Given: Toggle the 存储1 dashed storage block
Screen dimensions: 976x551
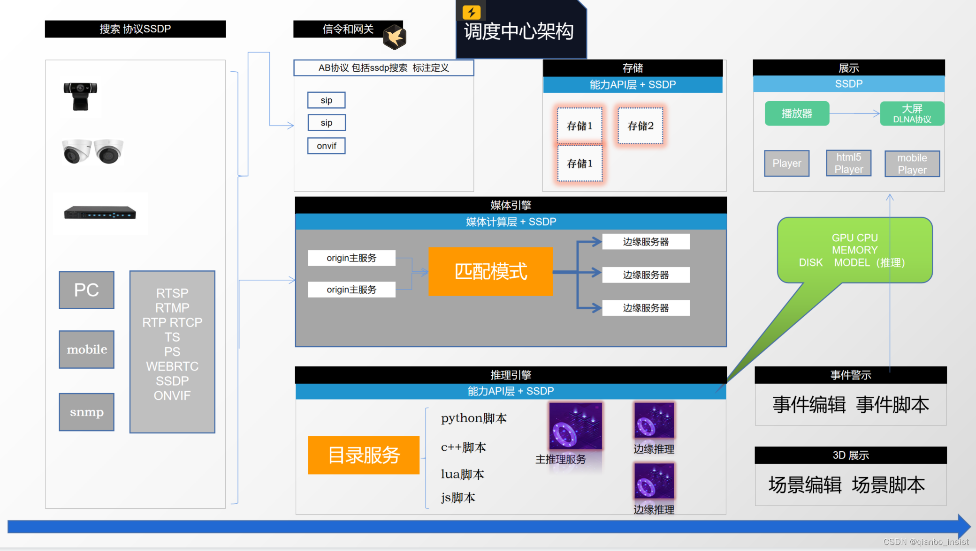Looking at the screenshot, I should [580, 125].
